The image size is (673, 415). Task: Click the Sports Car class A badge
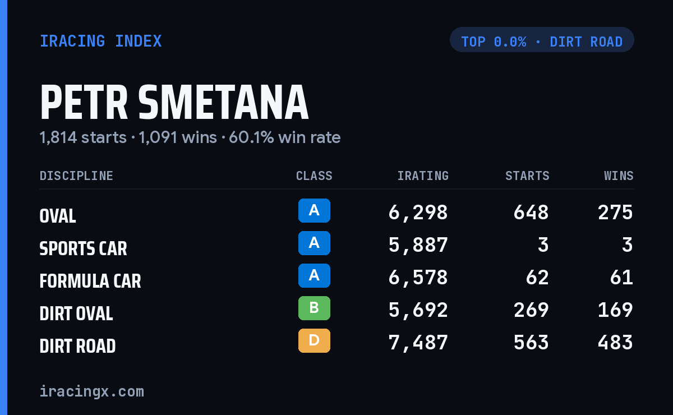tap(314, 243)
